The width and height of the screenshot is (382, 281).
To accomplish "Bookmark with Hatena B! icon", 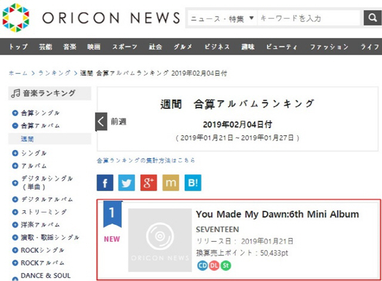I will tap(193, 183).
